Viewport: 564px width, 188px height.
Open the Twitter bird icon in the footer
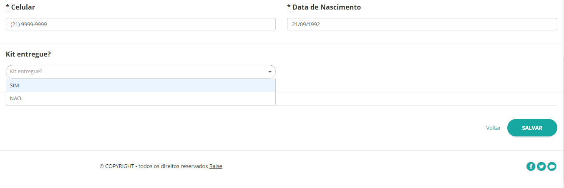pyautogui.click(x=541, y=166)
